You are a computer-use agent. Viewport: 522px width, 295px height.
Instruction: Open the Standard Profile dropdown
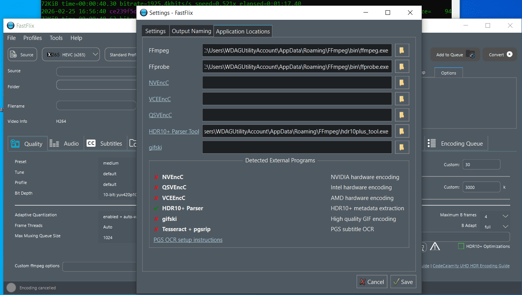coord(121,54)
